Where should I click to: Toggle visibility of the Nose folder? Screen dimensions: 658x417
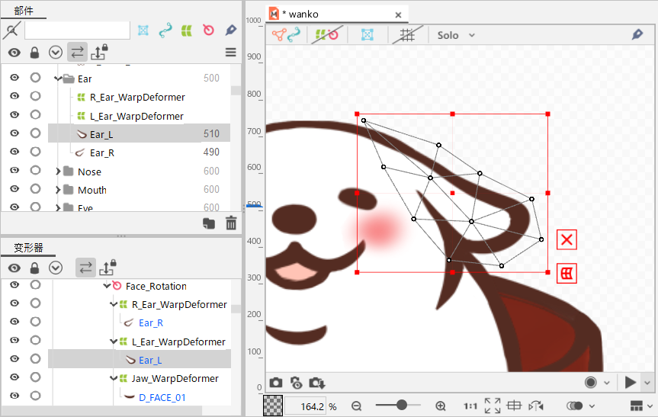pyautogui.click(x=14, y=171)
